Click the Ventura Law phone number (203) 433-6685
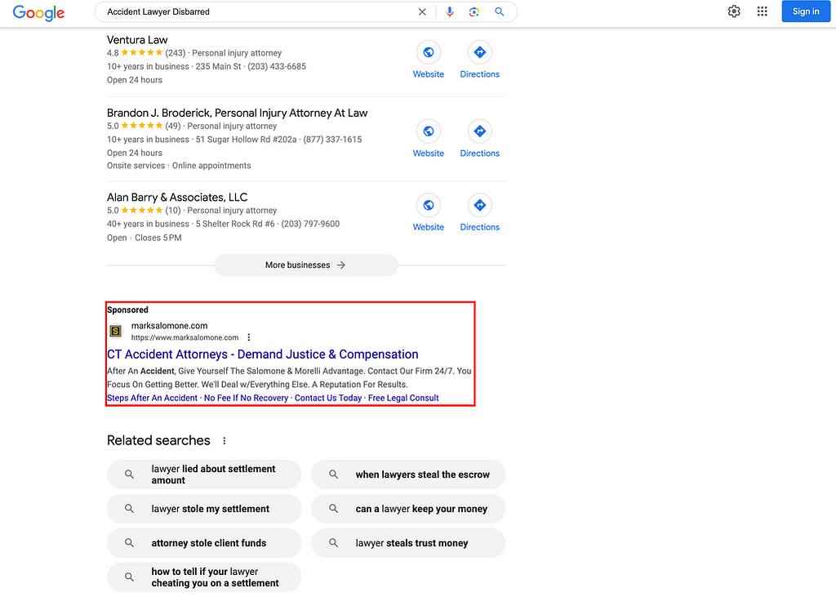 277,67
